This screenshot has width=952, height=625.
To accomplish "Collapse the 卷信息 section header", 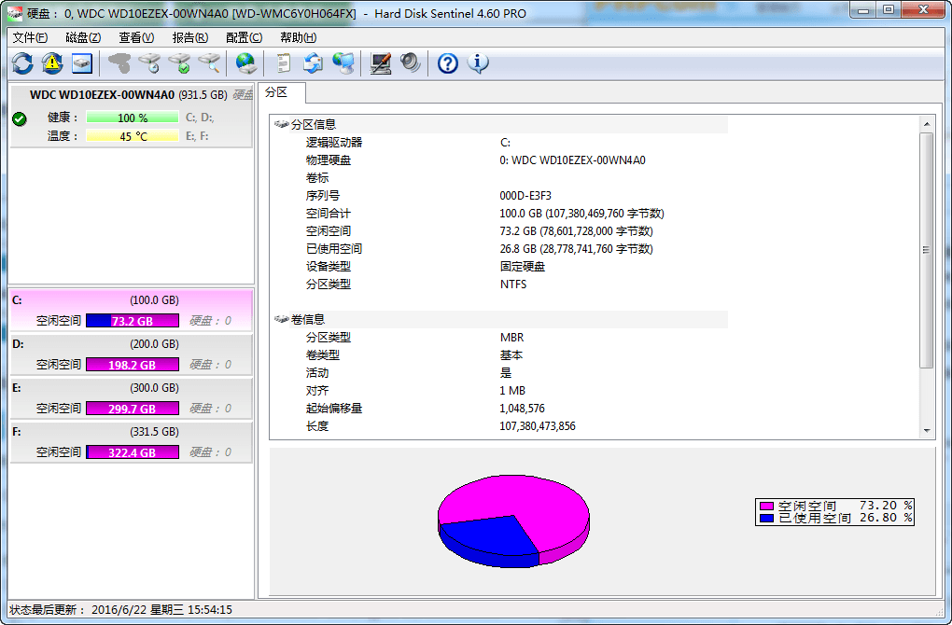I will pos(499,320).
